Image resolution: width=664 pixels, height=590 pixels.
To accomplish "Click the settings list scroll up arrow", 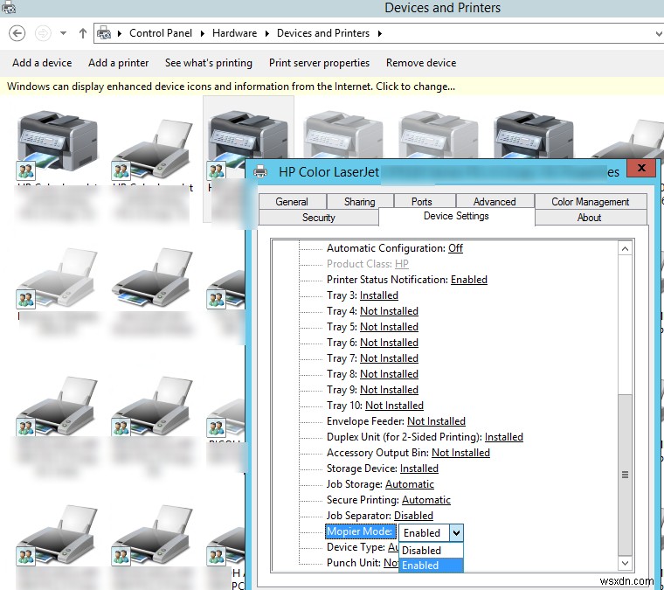I will [x=625, y=248].
